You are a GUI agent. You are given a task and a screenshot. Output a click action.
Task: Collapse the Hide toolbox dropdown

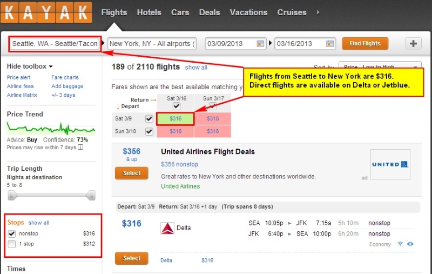[x=30, y=66]
